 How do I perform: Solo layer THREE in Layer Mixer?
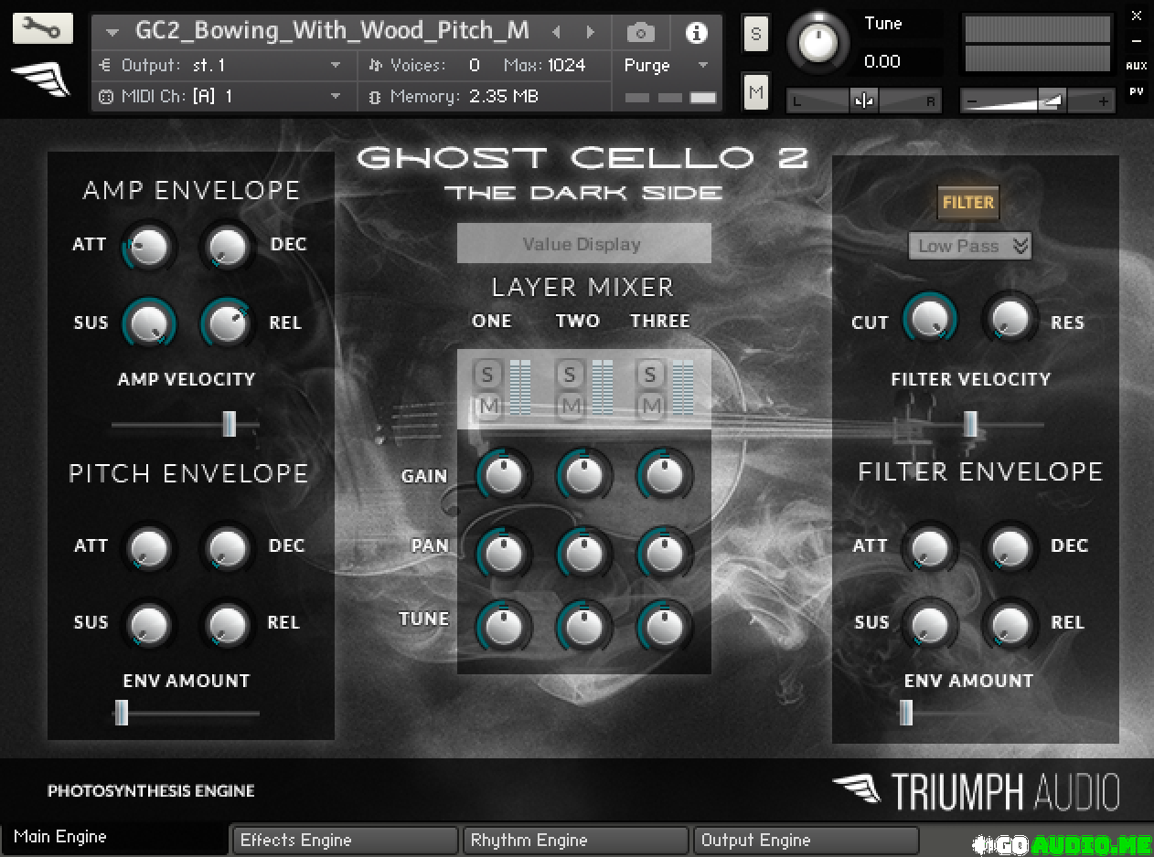(x=650, y=374)
